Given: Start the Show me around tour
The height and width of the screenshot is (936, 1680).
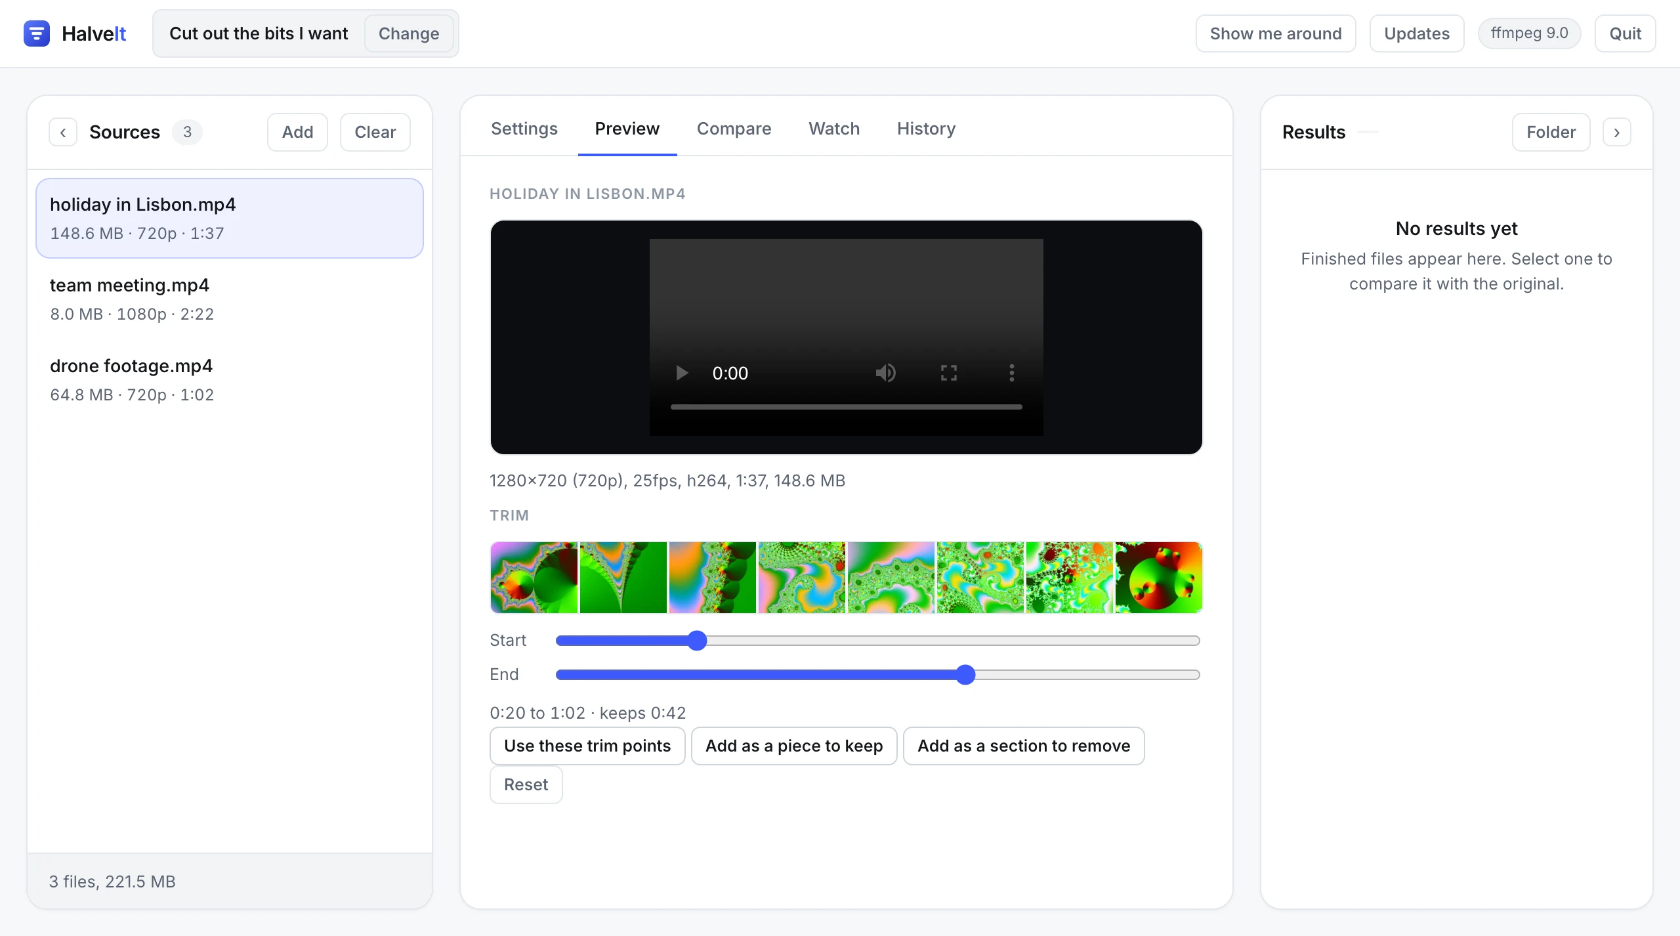Looking at the screenshot, I should pos(1275,33).
